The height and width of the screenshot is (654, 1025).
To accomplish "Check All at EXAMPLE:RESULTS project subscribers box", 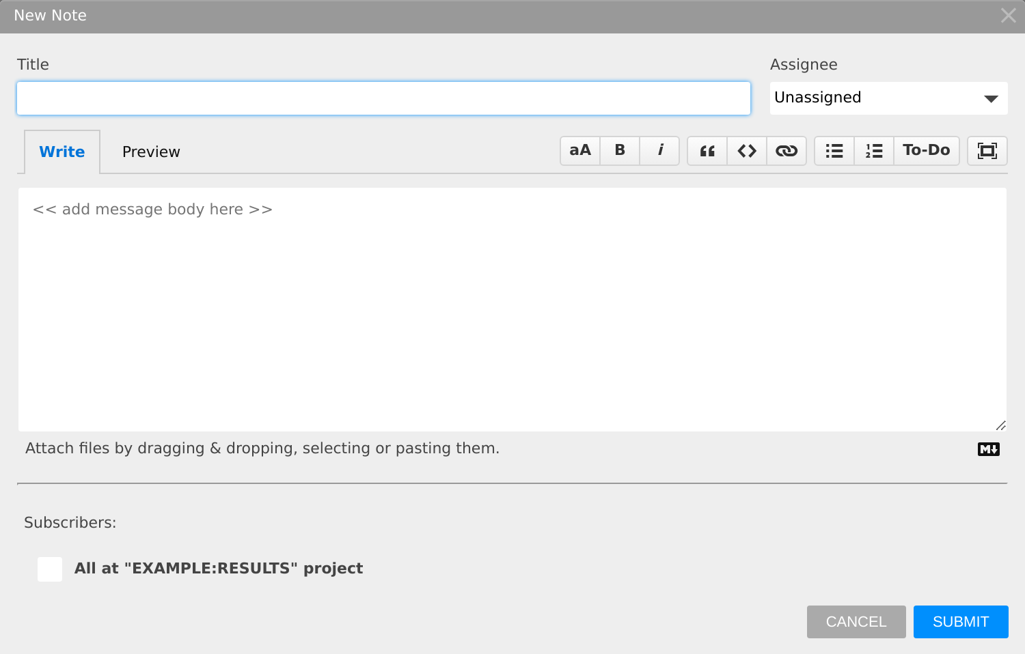I will [50, 569].
